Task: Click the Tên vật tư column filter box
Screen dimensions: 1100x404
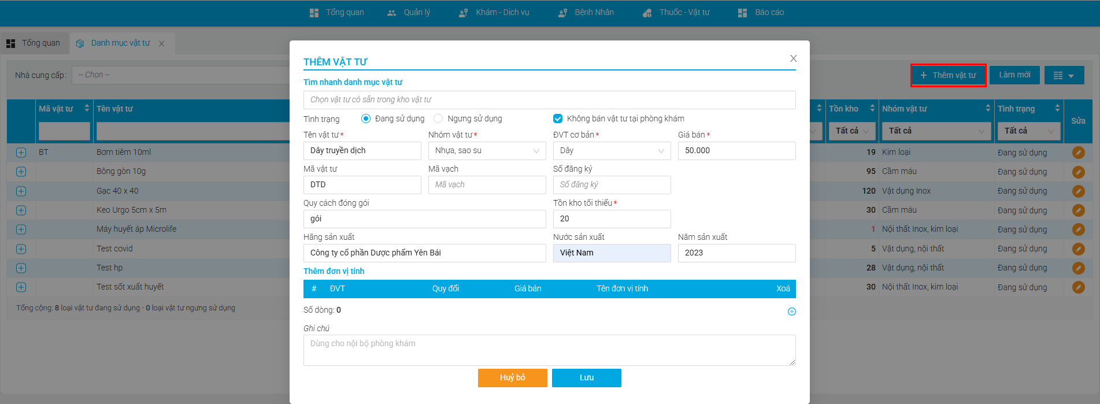Action: coord(193,131)
